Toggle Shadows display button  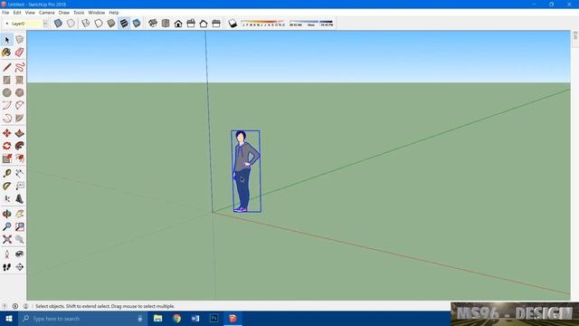pyautogui.click(x=233, y=24)
